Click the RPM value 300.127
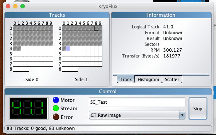 172,50
